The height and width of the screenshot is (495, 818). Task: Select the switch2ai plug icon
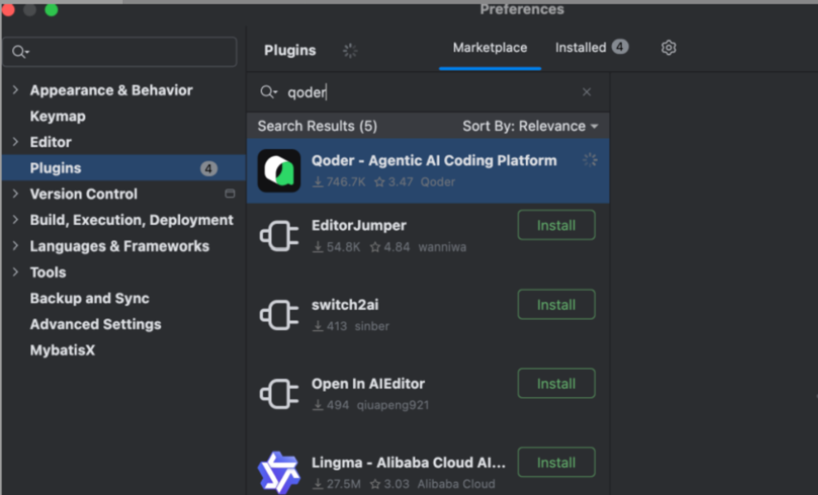(x=279, y=315)
